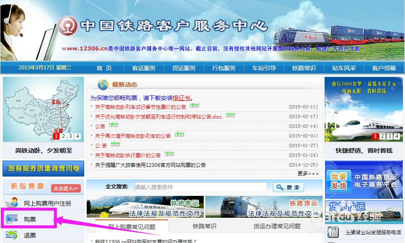Select slide 2 on the train banner
This screenshot has height=243, width=405.
coord(383,136)
